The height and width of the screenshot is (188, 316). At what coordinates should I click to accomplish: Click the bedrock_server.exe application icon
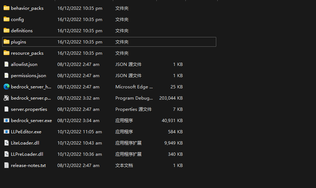tap(7, 120)
